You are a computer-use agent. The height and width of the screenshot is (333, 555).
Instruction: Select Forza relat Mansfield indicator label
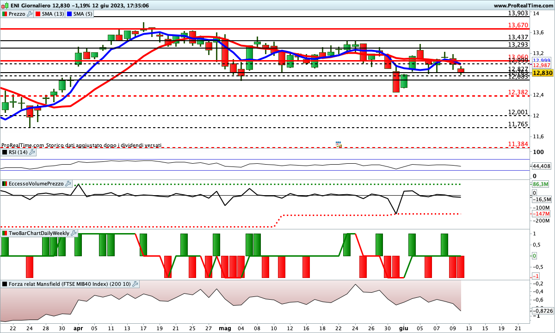click(70, 284)
